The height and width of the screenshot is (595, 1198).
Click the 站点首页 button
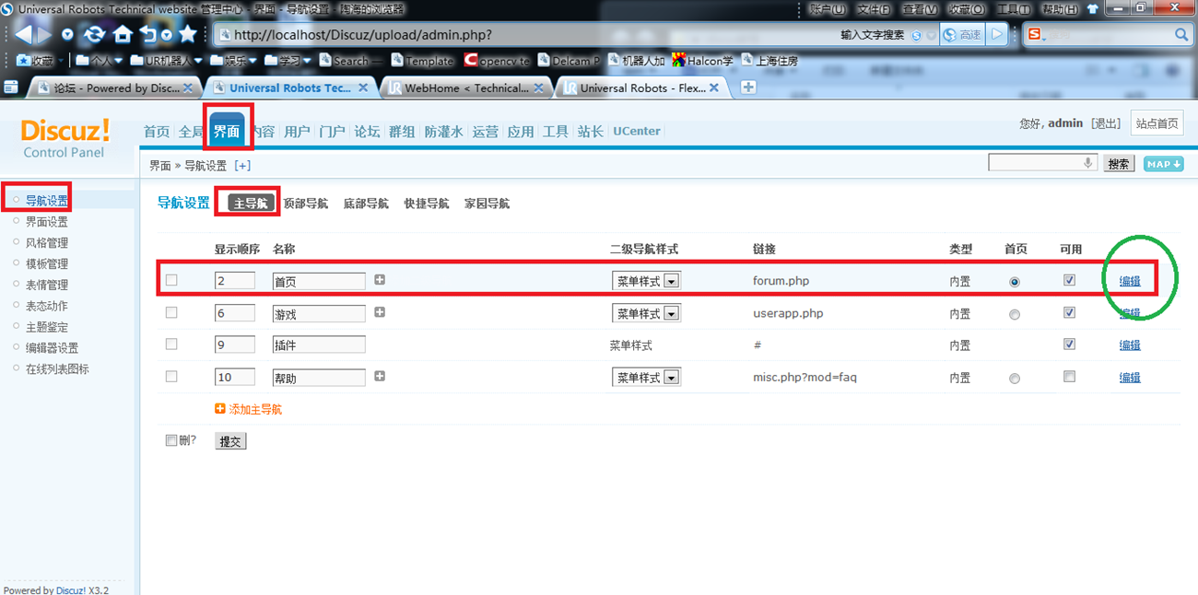pyautogui.click(x=1157, y=123)
